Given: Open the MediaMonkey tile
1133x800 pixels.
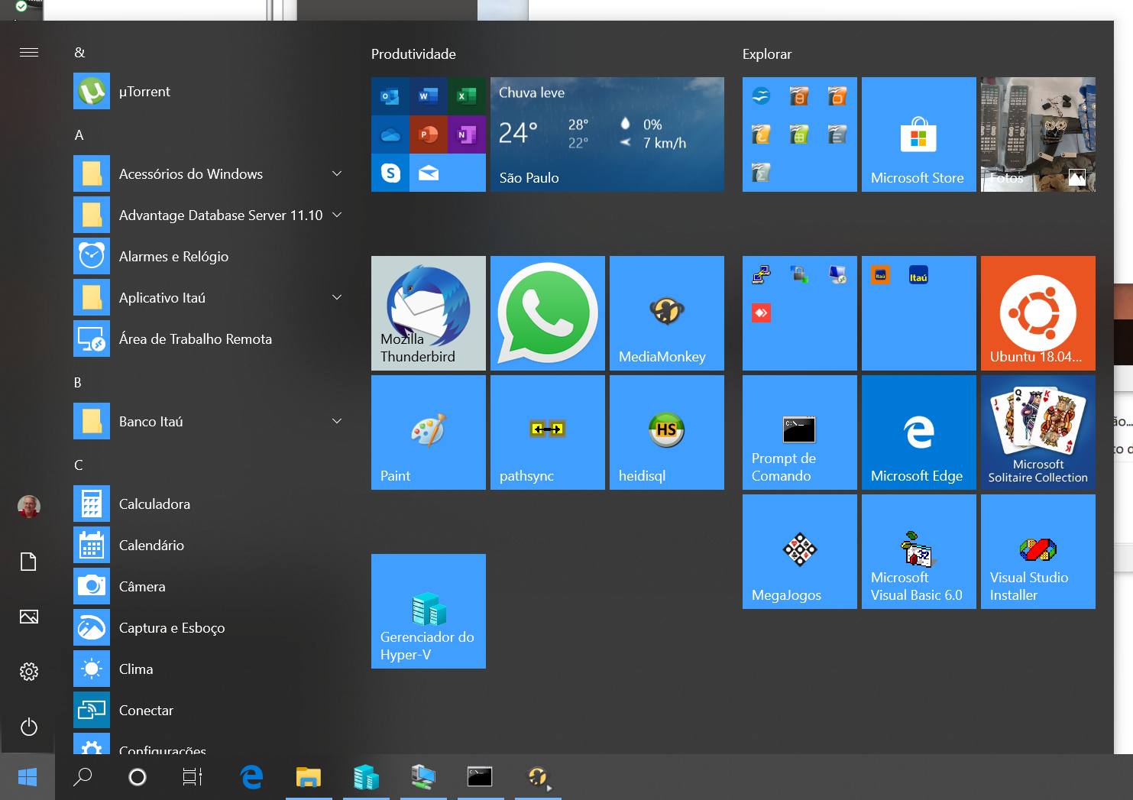Looking at the screenshot, I should pos(666,313).
